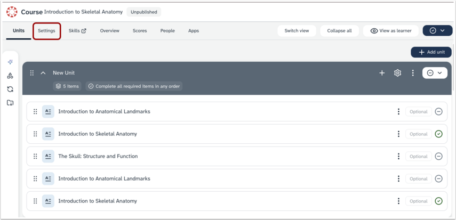The image size is (456, 220).
Task: Switch to the Units tab
Action: [x=19, y=30]
